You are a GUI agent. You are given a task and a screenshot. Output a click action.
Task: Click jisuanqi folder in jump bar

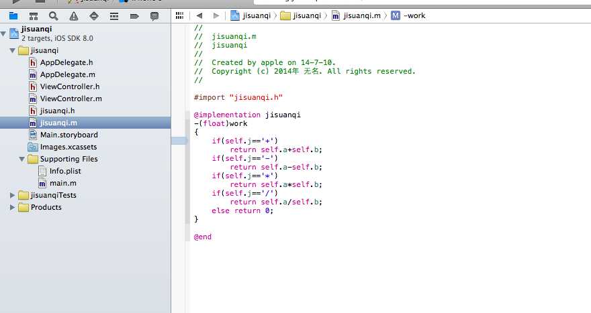[301, 15]
